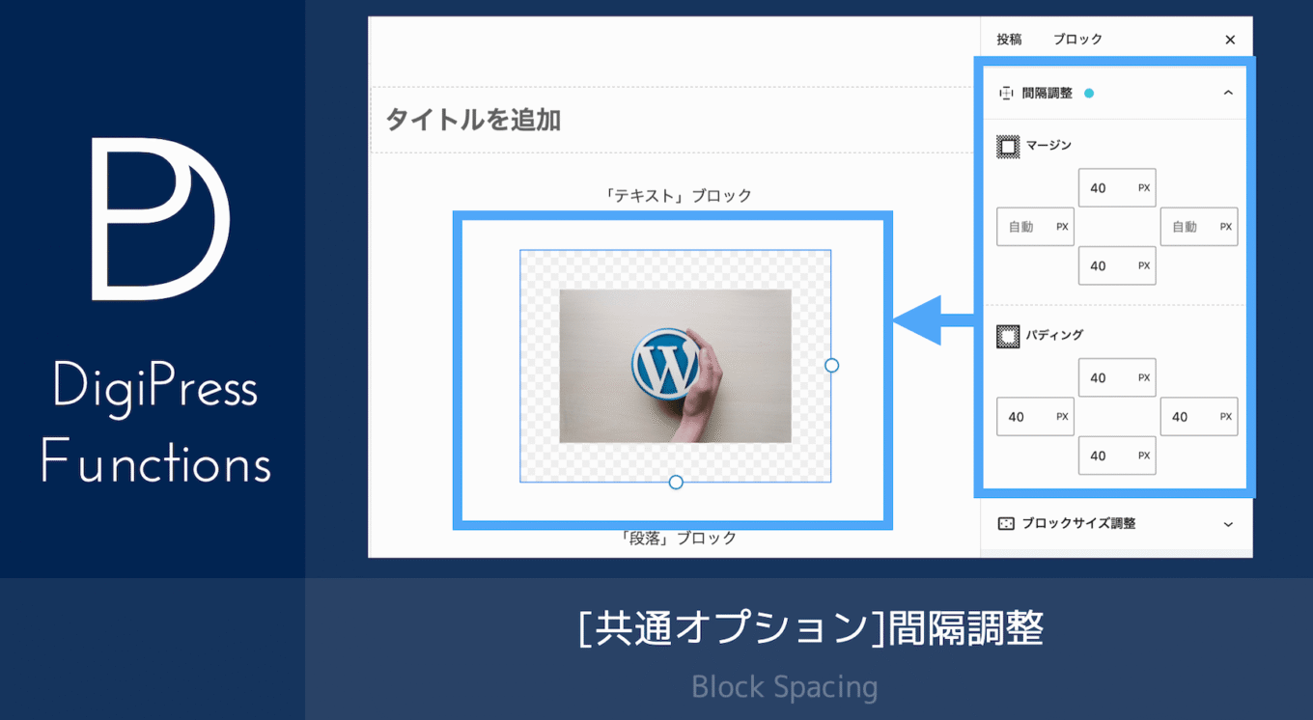
Task: Click the 「段落」ブロック text
Action: click(677, 538)
